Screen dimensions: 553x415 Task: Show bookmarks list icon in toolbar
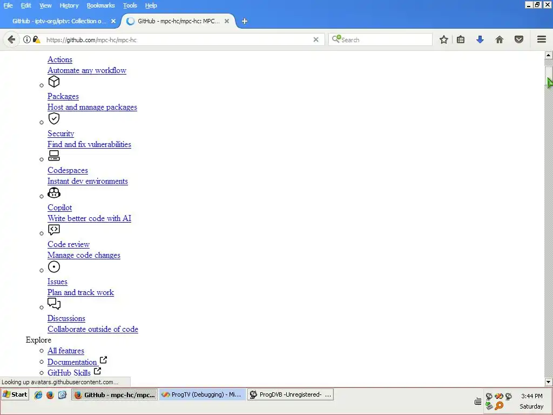point(461,39)
